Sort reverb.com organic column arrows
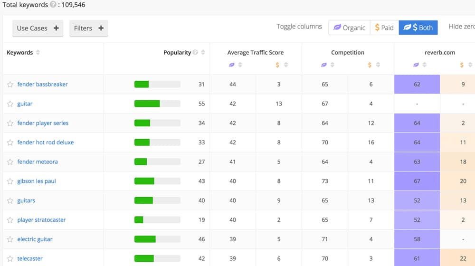Screen dimensions: 475x266 tap(424, 65)
